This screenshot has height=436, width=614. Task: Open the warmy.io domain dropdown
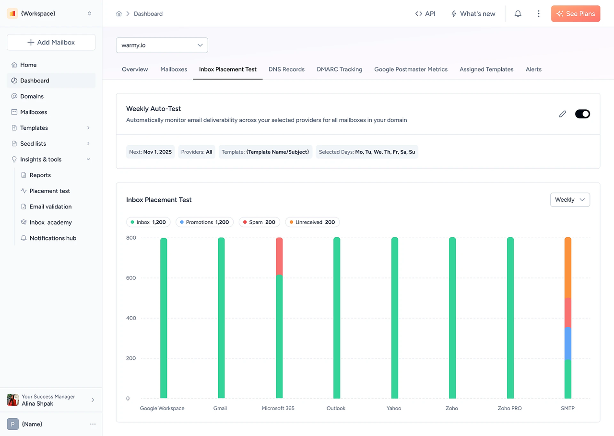click(x=162, y=45)
